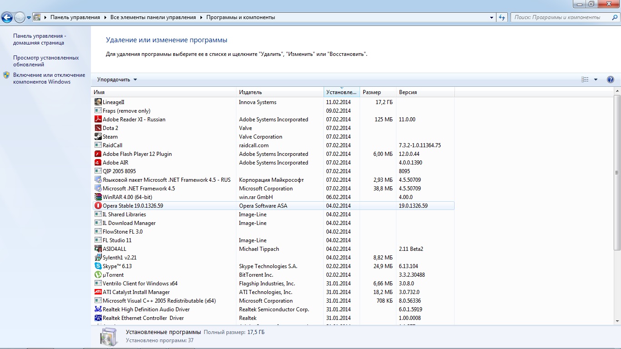Screen dimensions: 621x349
Task: Open the help question mark icon
Action: (x=611, y=80)
